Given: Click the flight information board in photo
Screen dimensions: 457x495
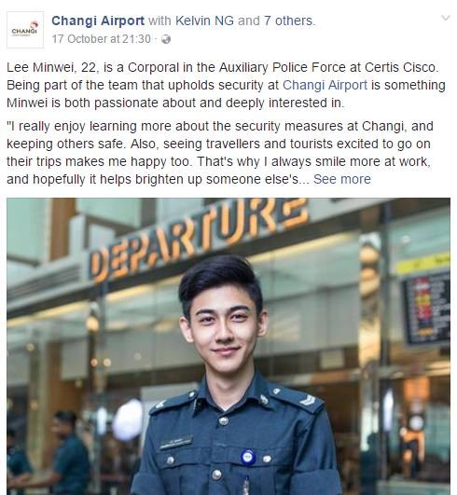Looking at the screenshot, I should (x=426, y=309).
